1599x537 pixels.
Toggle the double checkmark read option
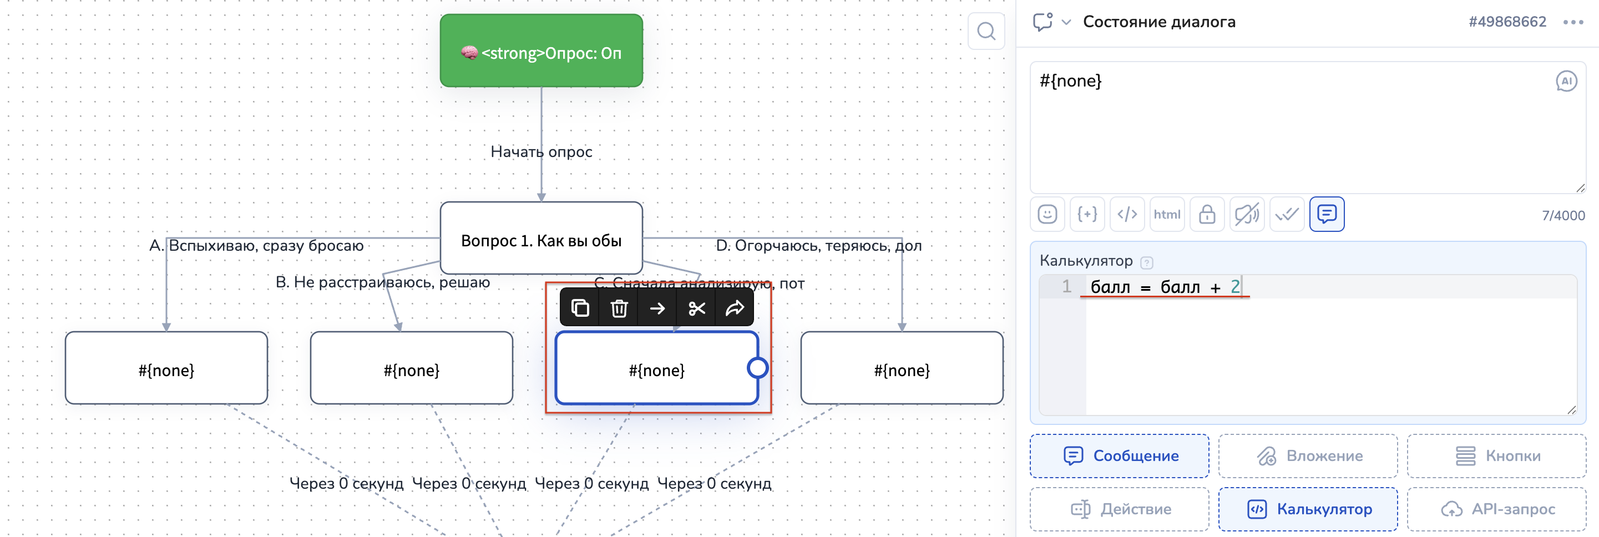1287,214
